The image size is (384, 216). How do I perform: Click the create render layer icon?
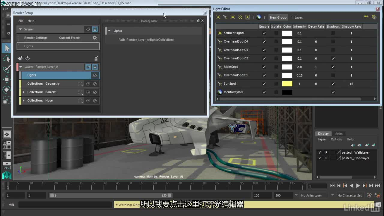[x=20, y=58]
